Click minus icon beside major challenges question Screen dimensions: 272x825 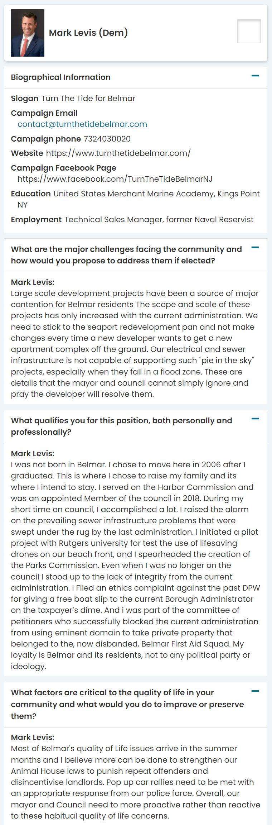[255, 248]
